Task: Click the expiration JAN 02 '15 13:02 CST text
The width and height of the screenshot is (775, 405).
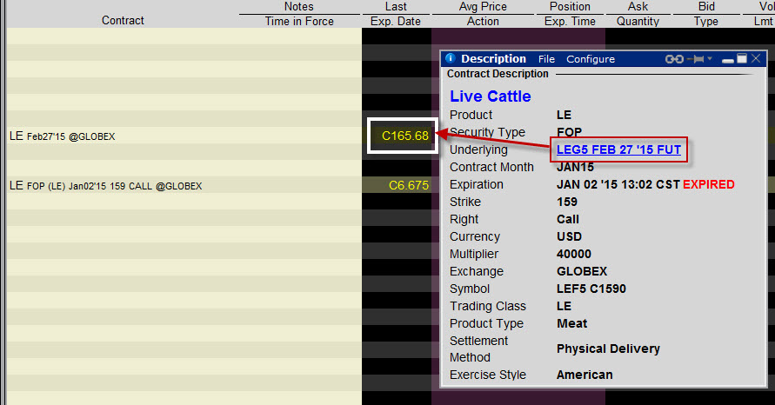Action: pos(618,184)
